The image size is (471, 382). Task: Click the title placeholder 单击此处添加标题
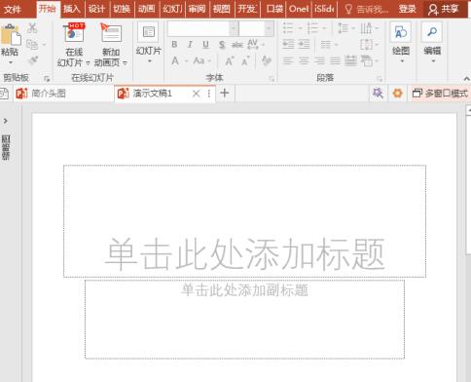pyautogui.click(x=244, y=221)
